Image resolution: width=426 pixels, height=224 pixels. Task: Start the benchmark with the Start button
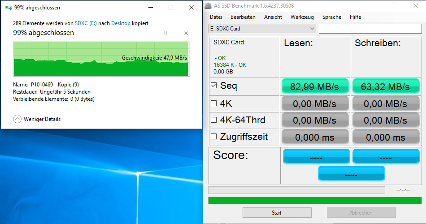click(x=277, y=213)
